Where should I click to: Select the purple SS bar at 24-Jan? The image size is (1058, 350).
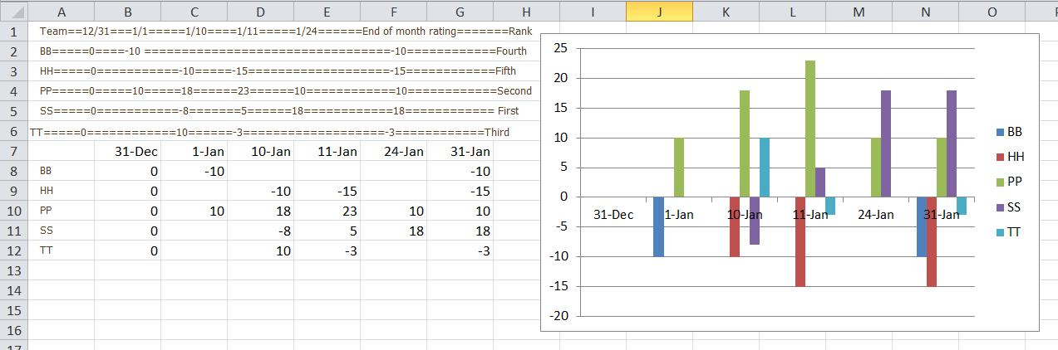coord(887,143)
